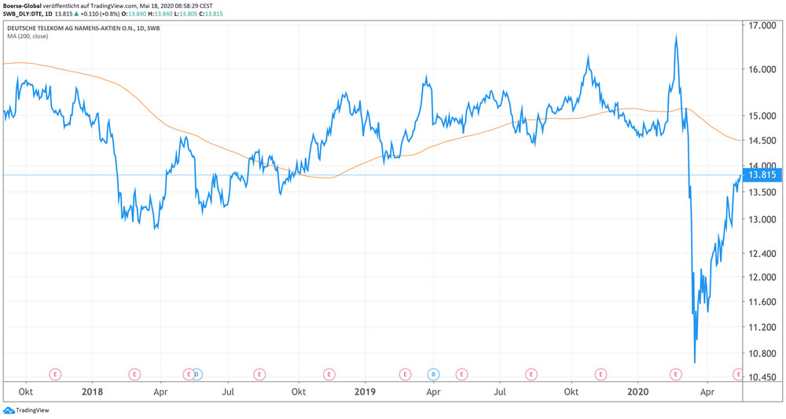Click the earnings marker between Jul 2018 and Okt 2018

click(x=259, y=374)
